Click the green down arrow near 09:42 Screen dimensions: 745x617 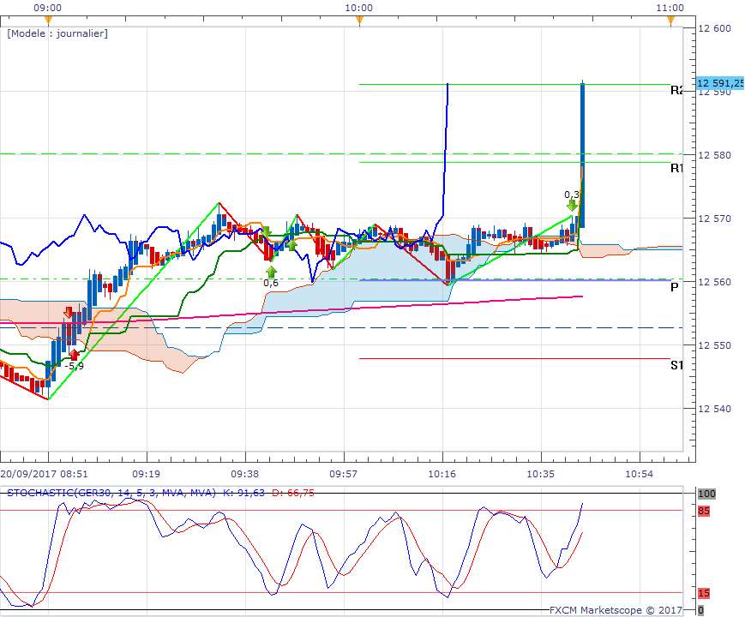266,231
